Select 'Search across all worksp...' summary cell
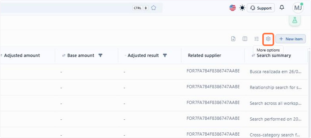Screen dimensions: 311x138 click(x=275, y=103)
